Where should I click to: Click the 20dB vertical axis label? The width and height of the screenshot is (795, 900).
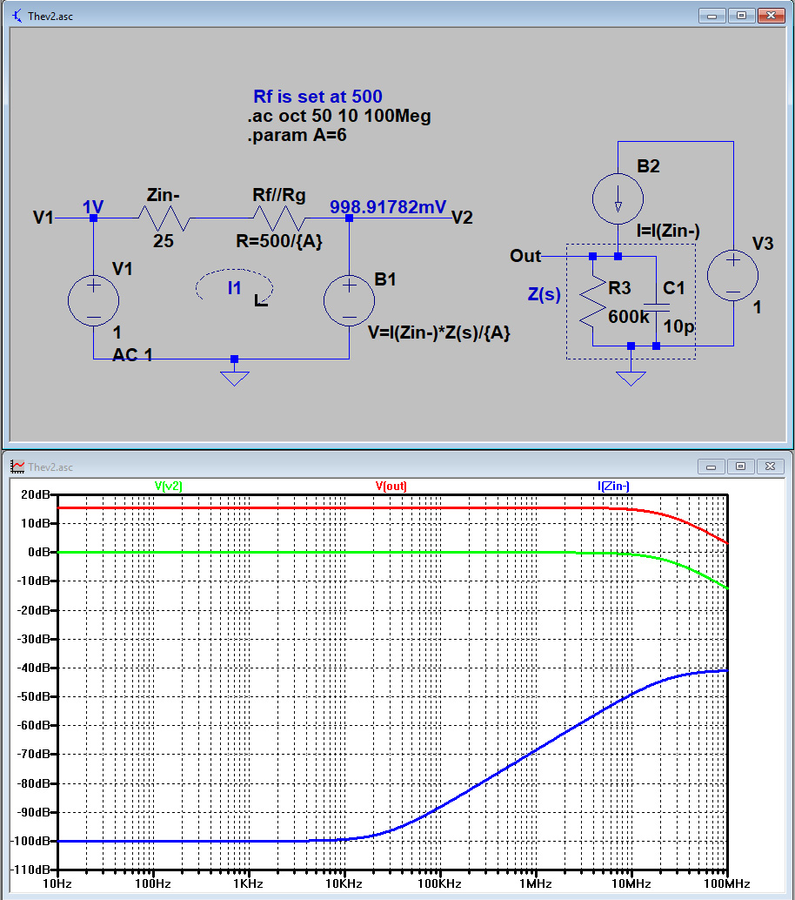(35, 494)
